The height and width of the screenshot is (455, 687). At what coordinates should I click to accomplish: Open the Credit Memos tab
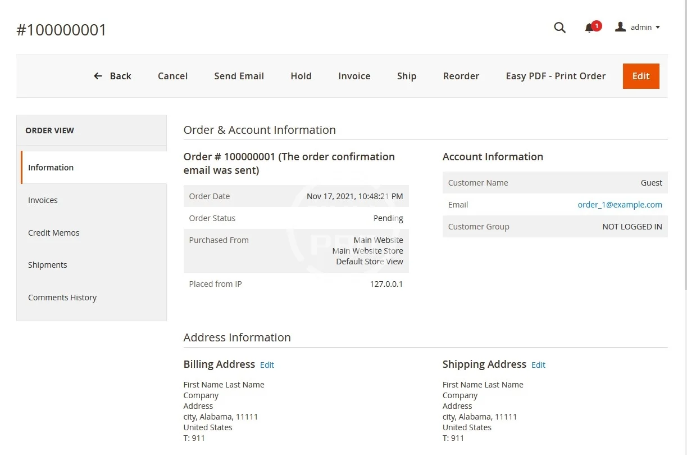[53, 233]
